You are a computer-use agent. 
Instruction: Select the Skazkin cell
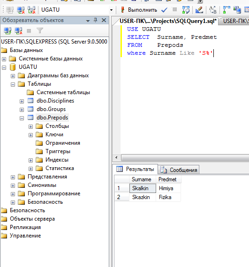pos(143,197)
